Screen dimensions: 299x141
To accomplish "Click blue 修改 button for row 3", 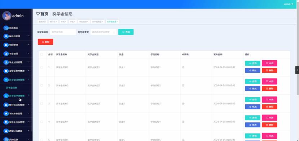I will (x=253, y=107).
